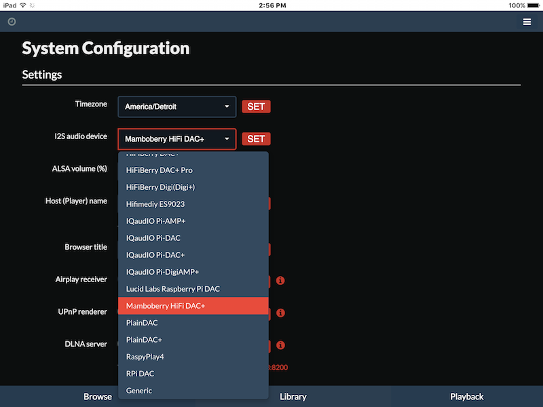Select HiFiBerry DAC+ Pro from list
Screen dimensions: 543x407
coord(193,170)
